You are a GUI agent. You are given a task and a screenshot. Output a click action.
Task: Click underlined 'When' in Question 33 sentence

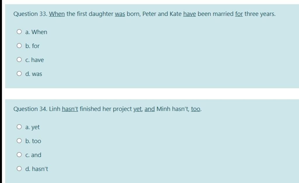click(57, 14)
